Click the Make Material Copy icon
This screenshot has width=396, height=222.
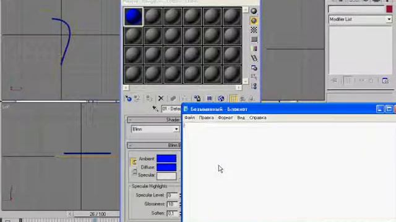pyautogui.click(x=173, y=99)
